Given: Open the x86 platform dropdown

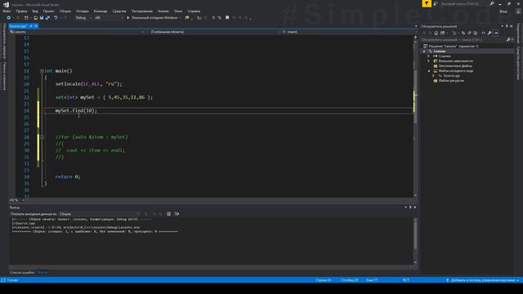Looking at the screenshot, I should [x=109, y=18].
